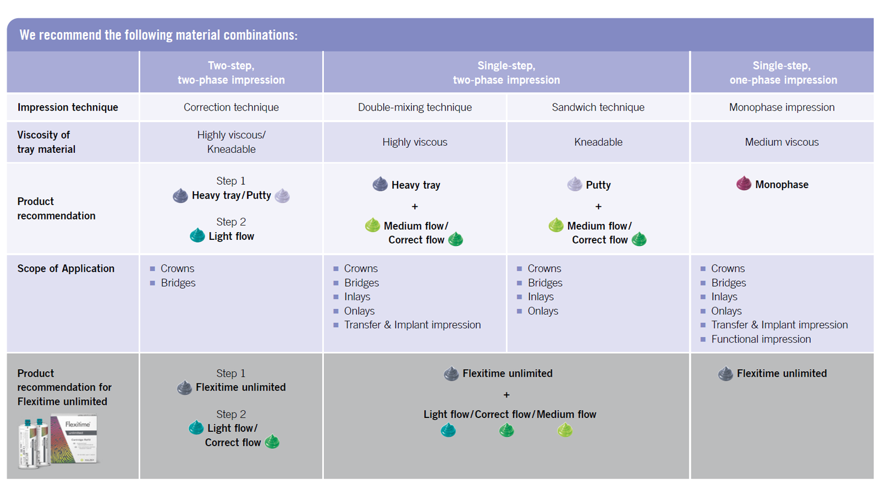
Task: Select the "Two-step, two-phase impression" column header
Action: point(231,73)
